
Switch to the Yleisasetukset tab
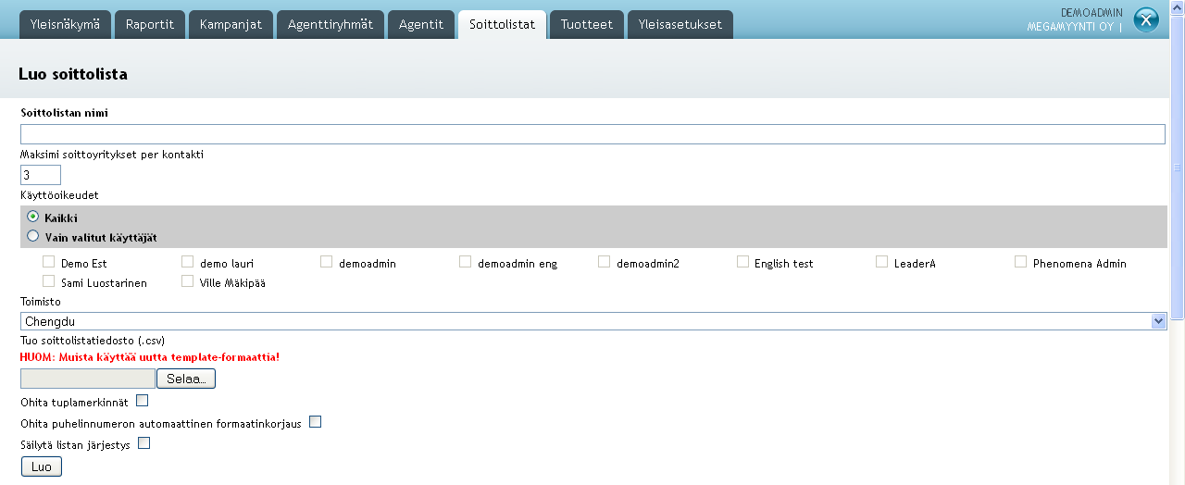pos(680,25)
